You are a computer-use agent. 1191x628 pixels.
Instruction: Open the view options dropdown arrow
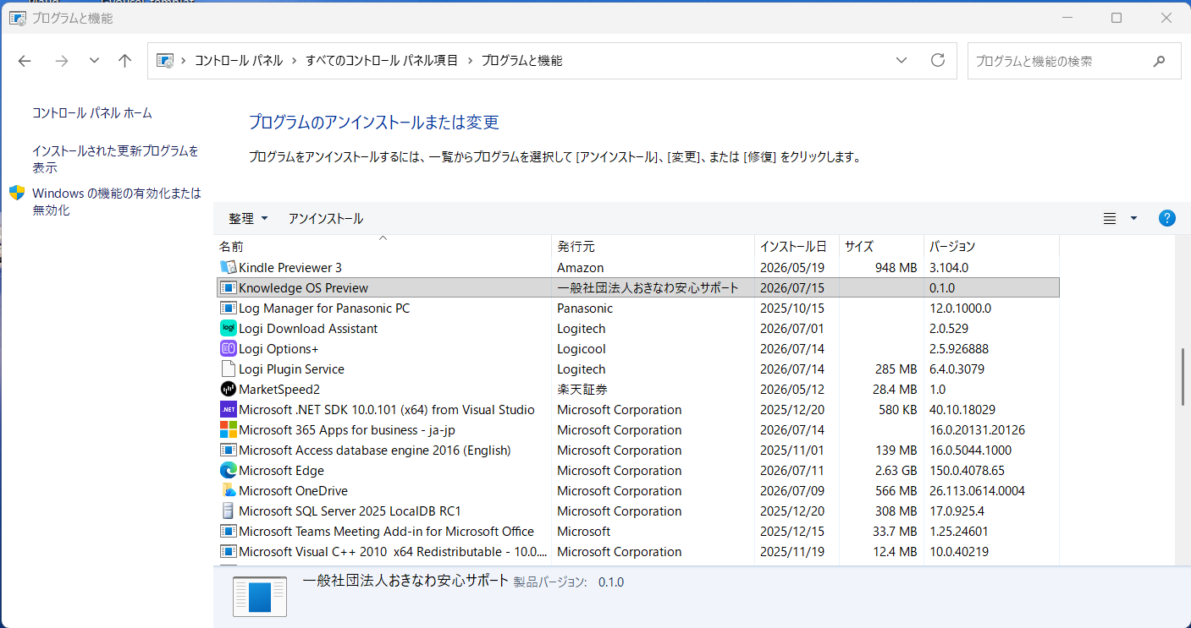[x=1133, y=218]
